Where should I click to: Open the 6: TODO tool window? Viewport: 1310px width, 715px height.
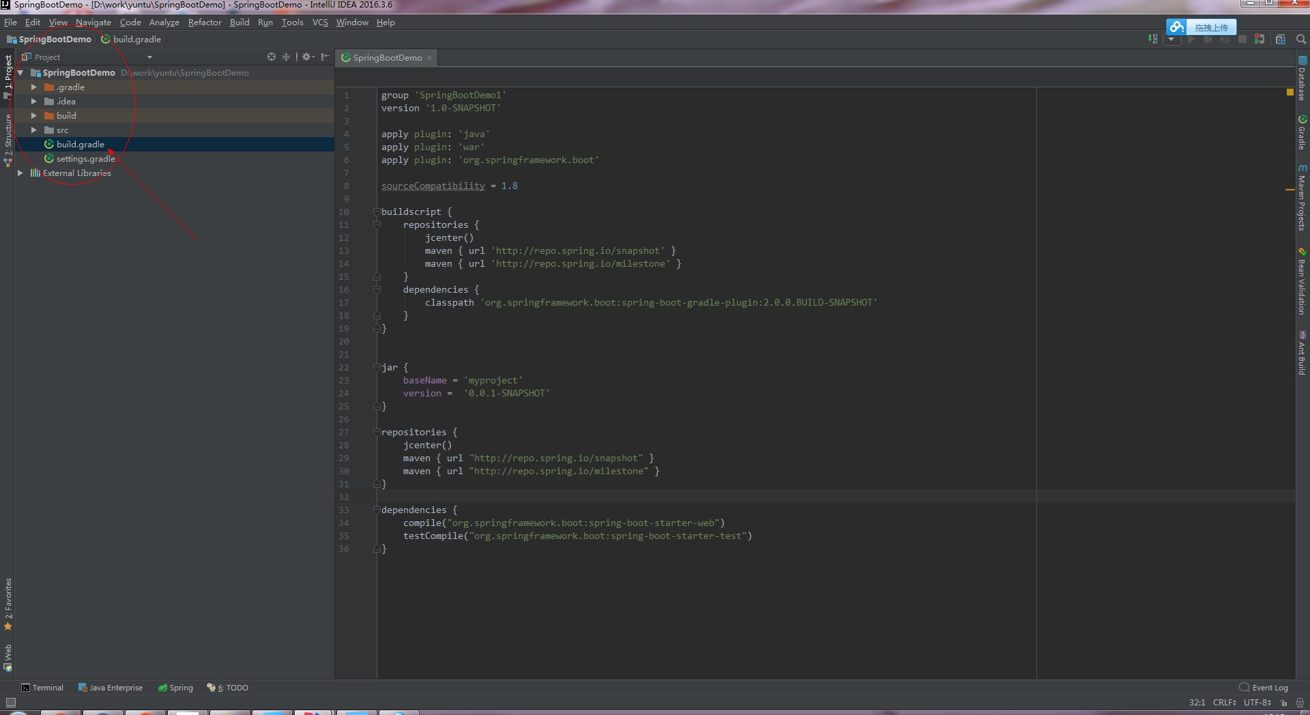(228, 688)
